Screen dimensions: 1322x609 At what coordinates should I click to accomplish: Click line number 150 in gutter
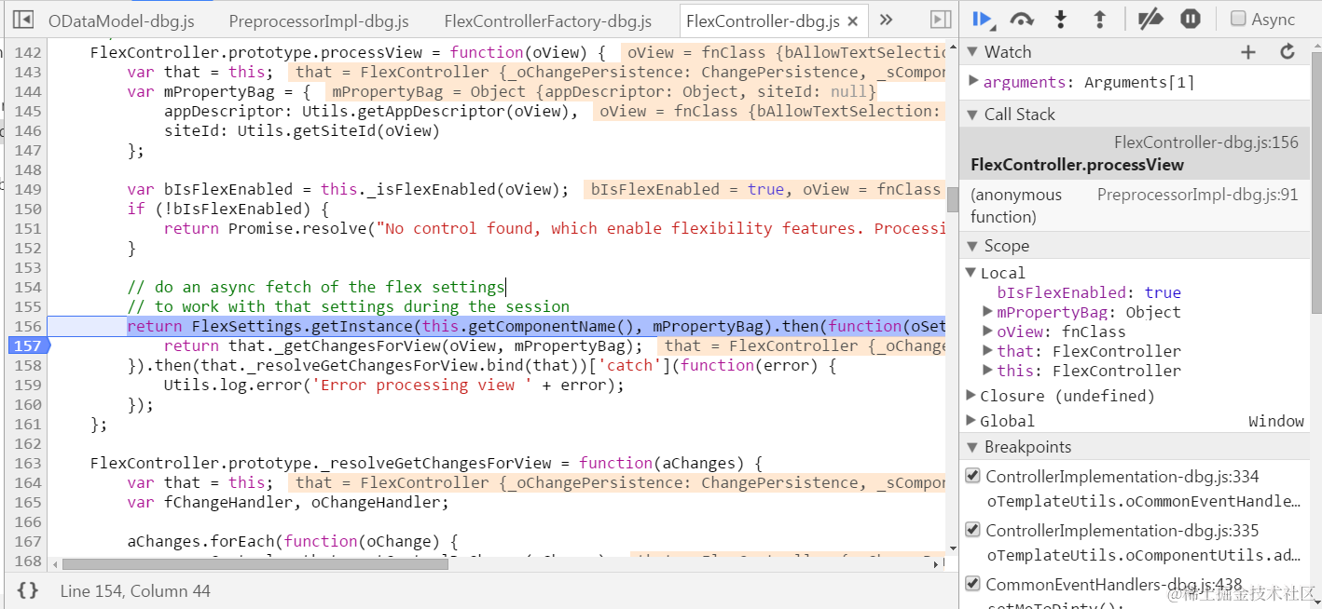pyautogui.click(x=29, y=209)
